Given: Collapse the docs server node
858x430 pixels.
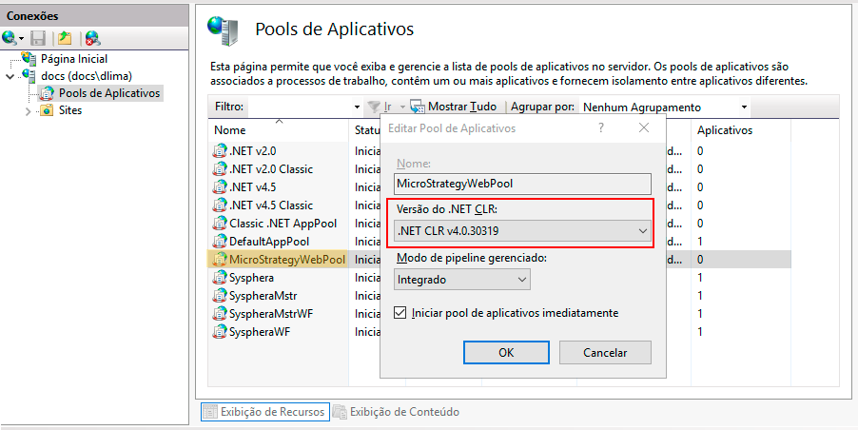Looking at the screenshot, I should coord(10,76).
